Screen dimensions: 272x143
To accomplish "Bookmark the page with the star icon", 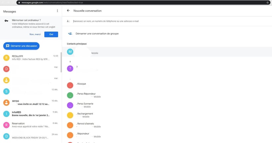I will tap(268, 2).
